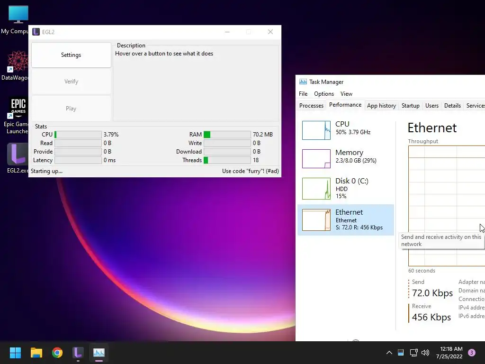Minimize the EGL2 window
This screenshot has height=364, width=485.
[x=227, y=32]
